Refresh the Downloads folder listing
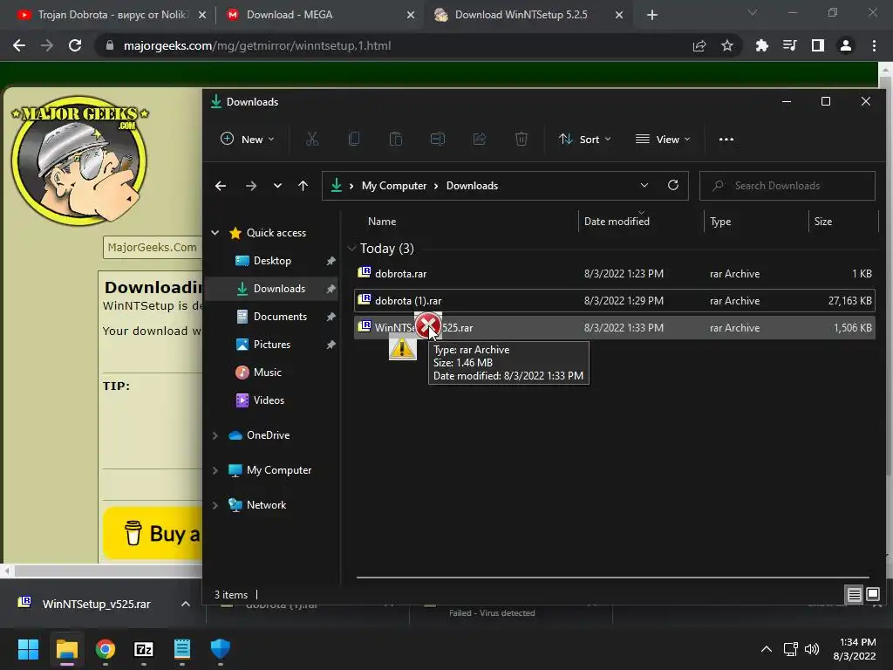The height and width of the screenshot is (670, 893). [x=673, y=185]
